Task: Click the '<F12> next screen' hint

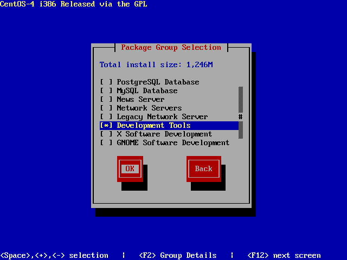Action: (284, 255)
